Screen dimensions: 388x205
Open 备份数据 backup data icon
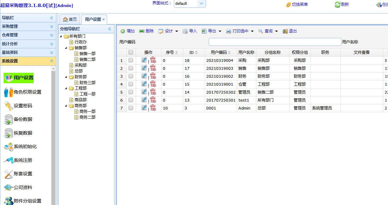(x=9, y=119)
